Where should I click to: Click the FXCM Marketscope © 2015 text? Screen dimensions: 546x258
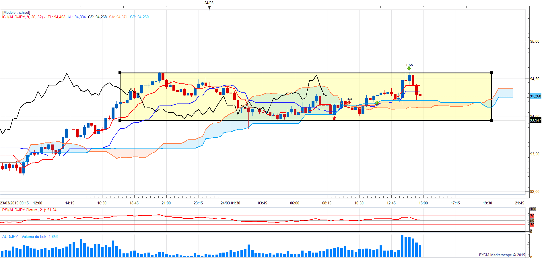(x=502, y=255)
